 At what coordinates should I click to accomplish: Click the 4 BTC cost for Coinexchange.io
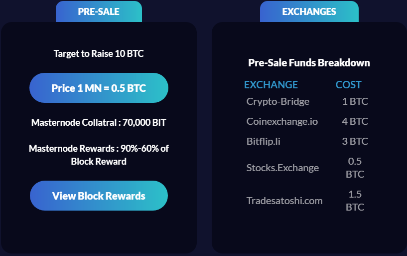point(355,121)
